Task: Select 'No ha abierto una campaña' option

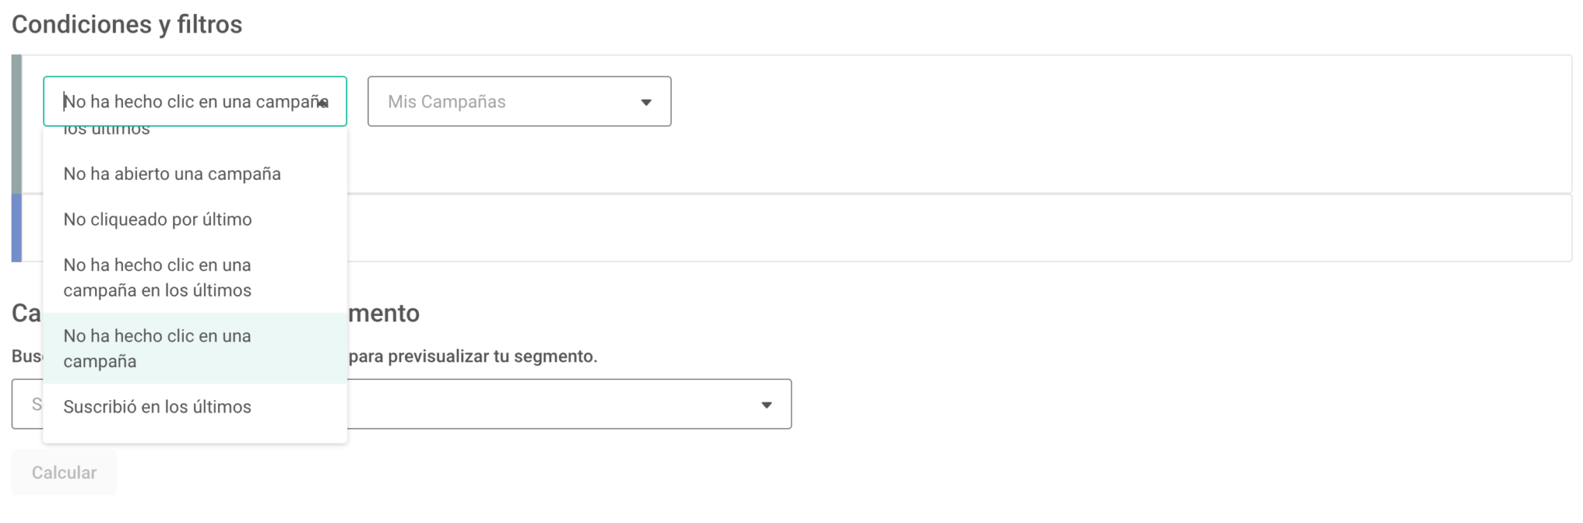Action: [172, 174]
